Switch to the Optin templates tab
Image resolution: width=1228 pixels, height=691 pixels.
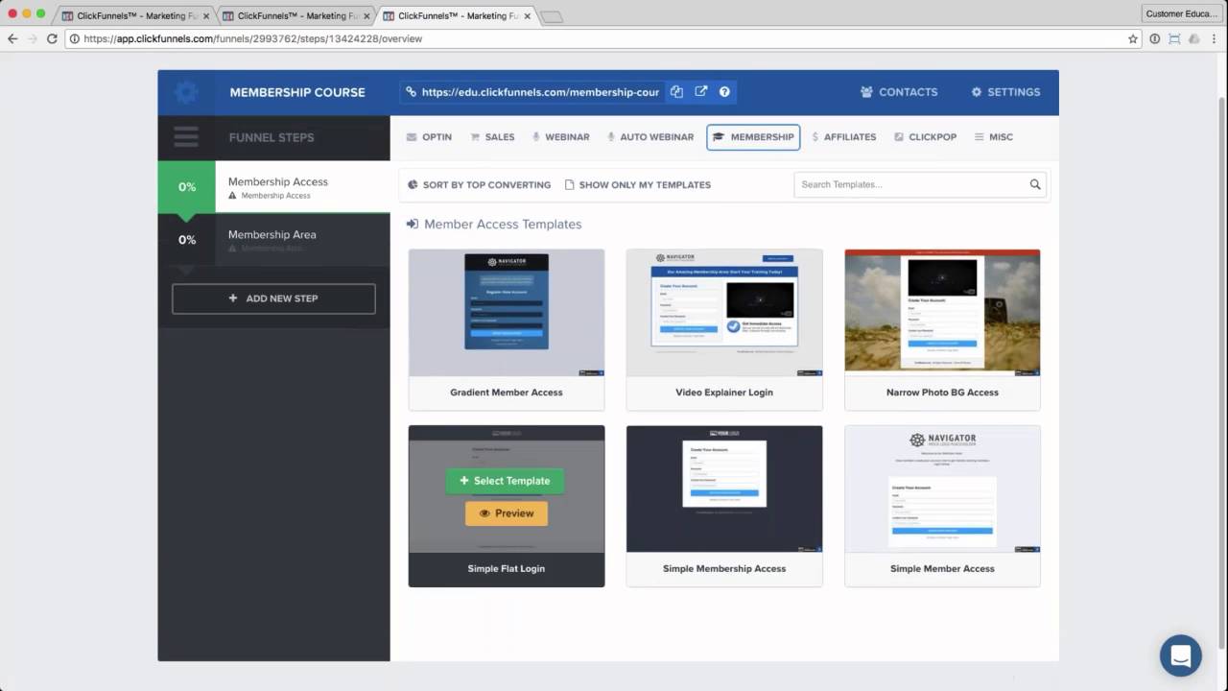tap(429, 137)
